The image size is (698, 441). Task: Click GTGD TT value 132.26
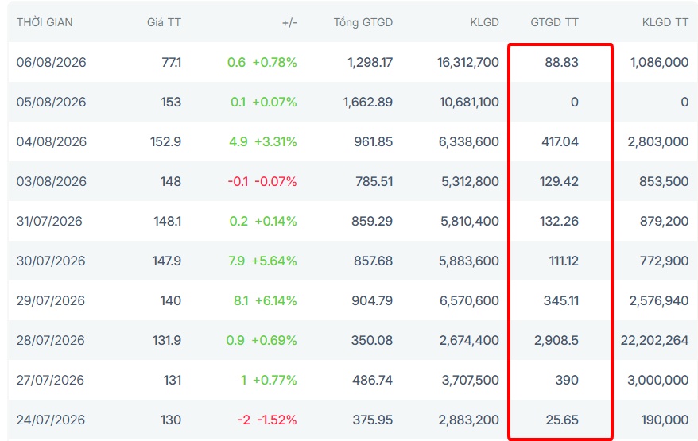(559, 221)
